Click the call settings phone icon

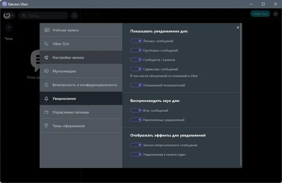(x=47, y=57)
